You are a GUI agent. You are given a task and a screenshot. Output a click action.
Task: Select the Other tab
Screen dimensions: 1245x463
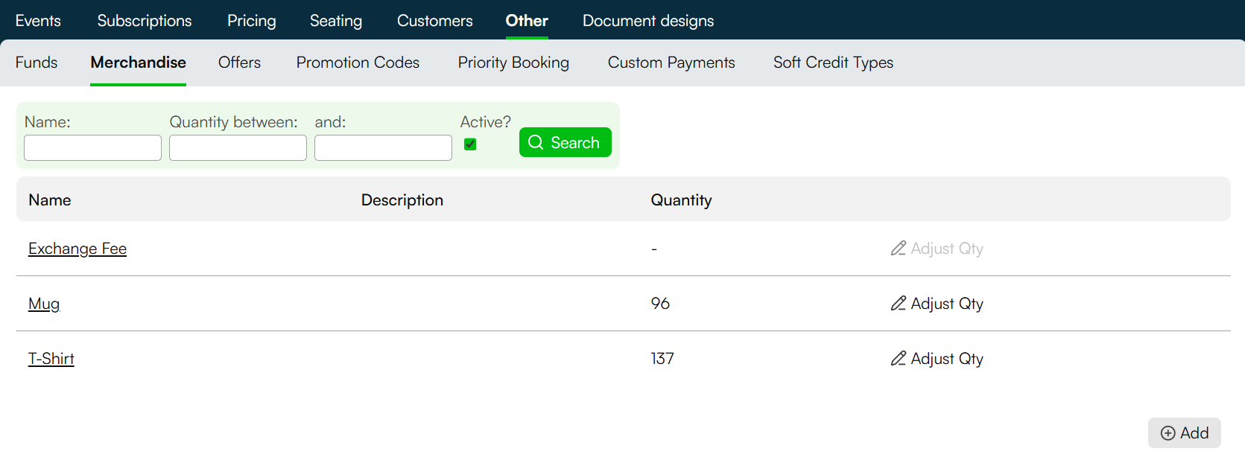(527, 21)
